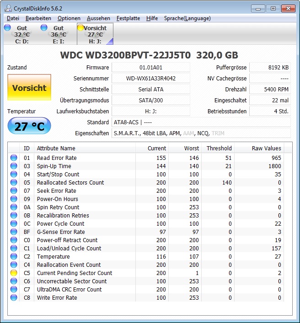This screenshot has height=323, width=300.
Task: Click status icon for UltraDMA CRC Error Count
Action: [14, 290]
